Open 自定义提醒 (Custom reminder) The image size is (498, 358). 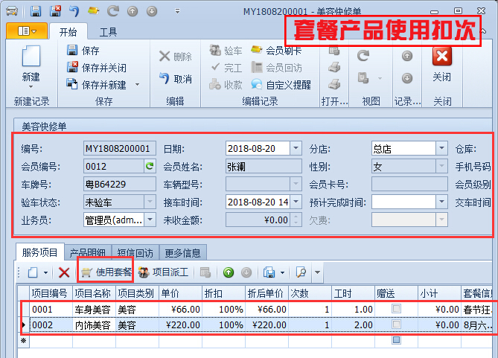point(281,85)
